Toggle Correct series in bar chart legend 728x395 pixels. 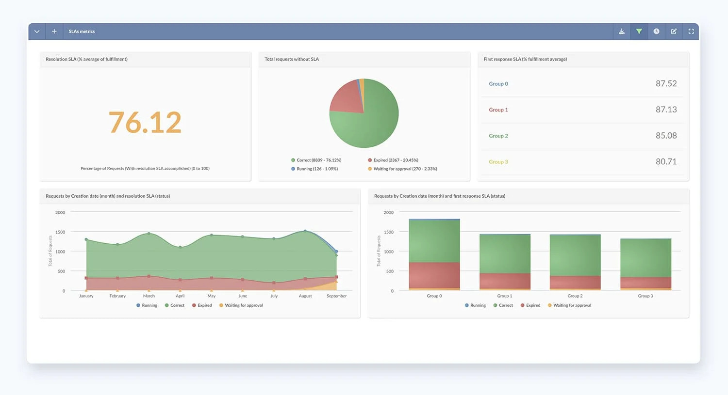point(503,305)
